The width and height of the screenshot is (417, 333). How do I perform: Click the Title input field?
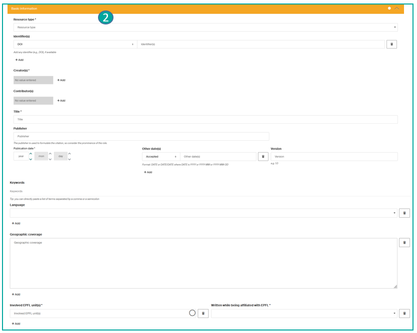tap(205, 120)
